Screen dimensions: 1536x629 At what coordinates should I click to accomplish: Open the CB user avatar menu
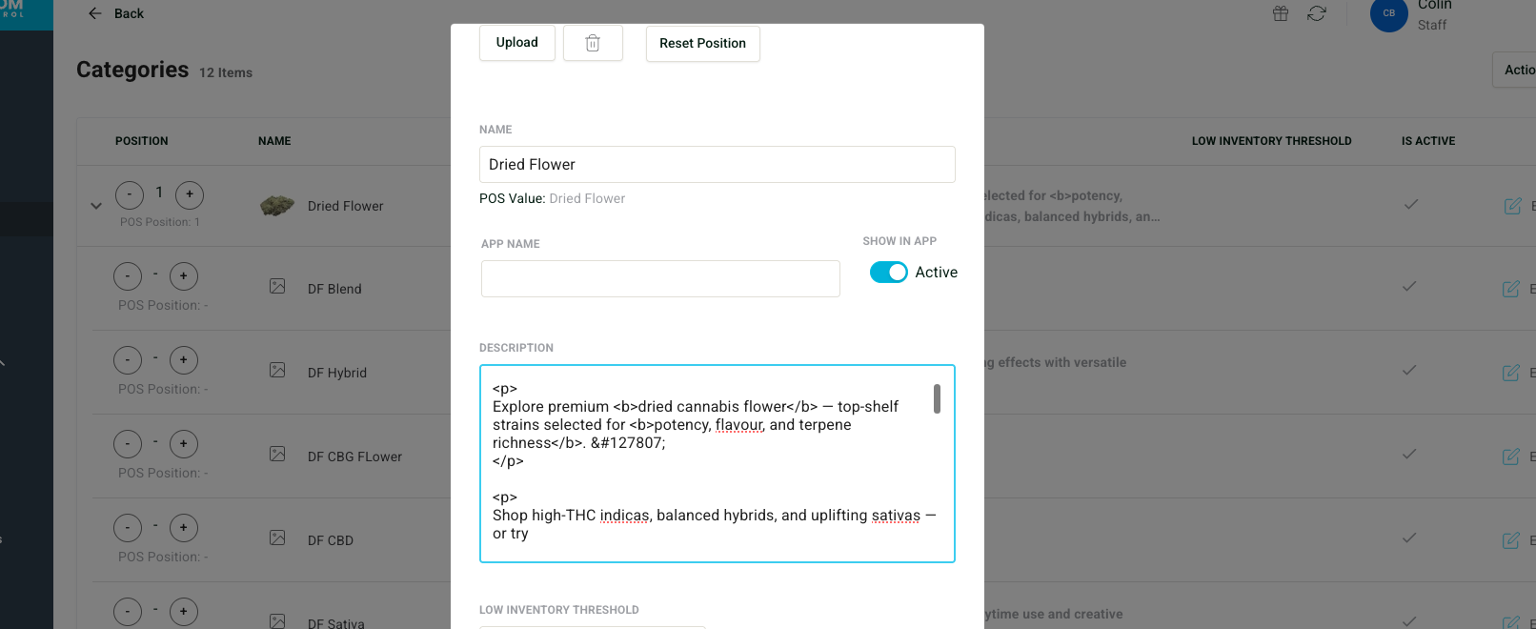pyautogui.click(x=1388, y=13)
